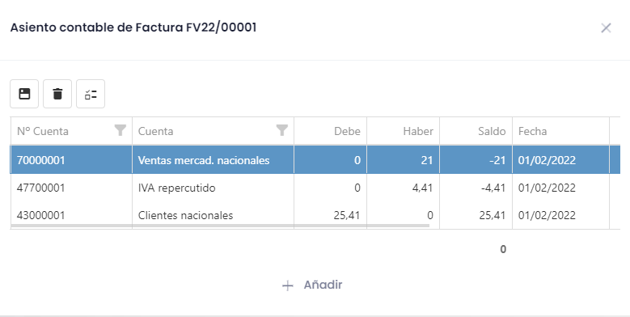The image size is (630, 317).
Task: Click the Saldo column header
Action: (x=476, y=131)
